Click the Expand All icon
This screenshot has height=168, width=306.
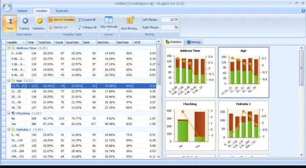point(79,20)
